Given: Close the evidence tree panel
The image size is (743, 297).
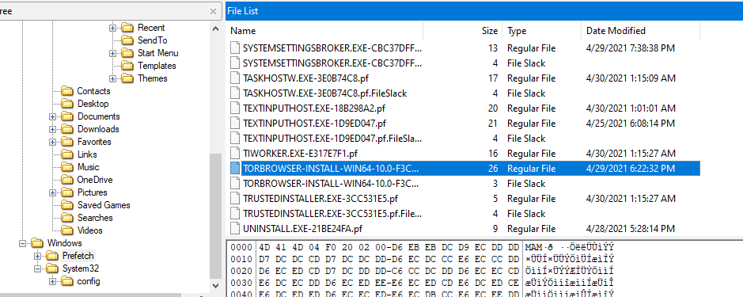Looking at the screenshot, I should click(214, 11).
